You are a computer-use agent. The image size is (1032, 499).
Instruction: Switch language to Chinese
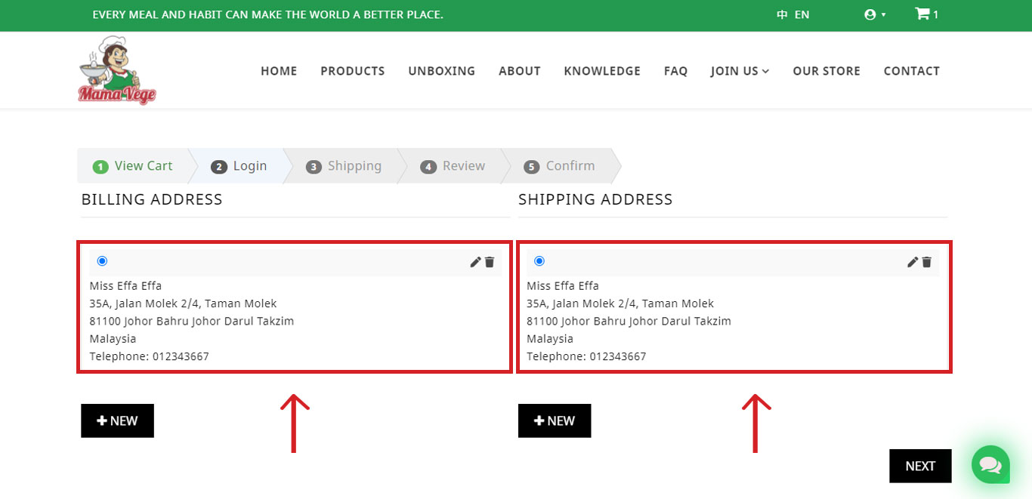782,14
